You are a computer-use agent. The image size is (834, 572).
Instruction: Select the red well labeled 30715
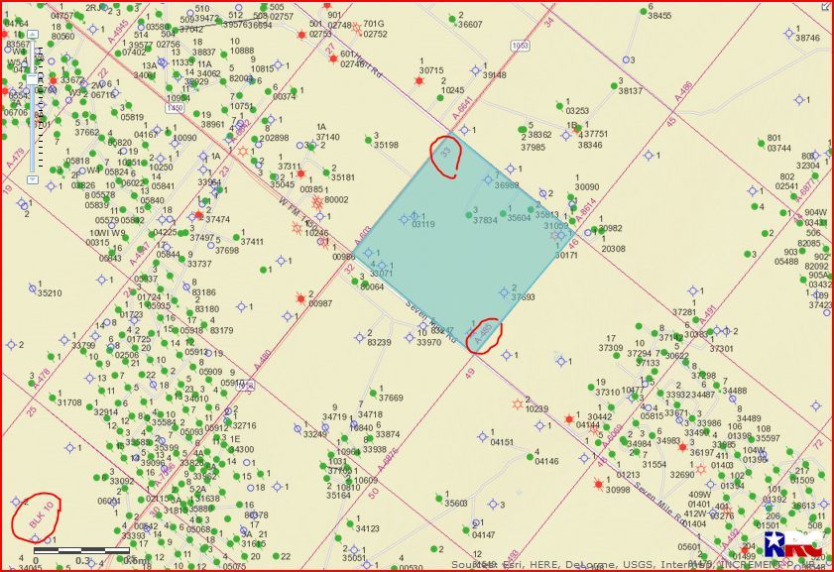(x=418, y=81)
